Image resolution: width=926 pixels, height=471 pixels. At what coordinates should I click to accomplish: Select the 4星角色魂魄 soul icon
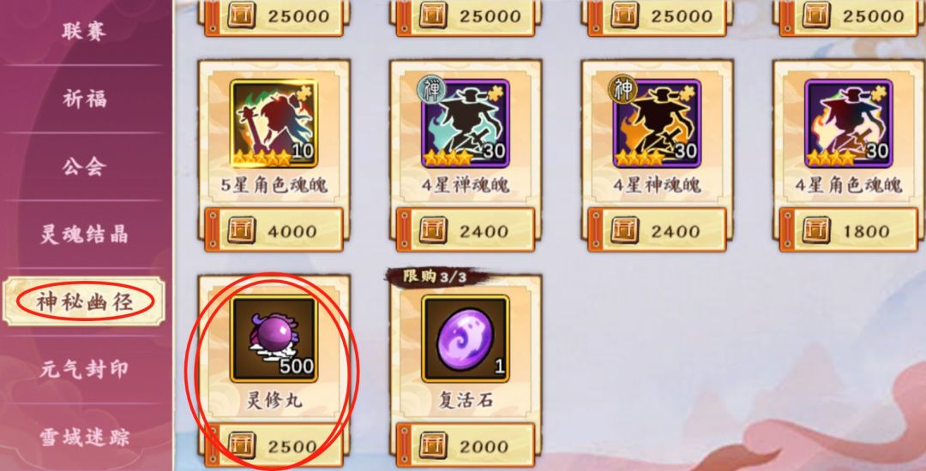pos(849,124)
